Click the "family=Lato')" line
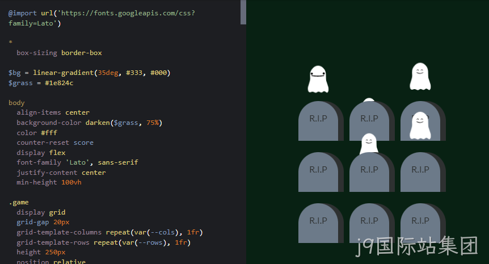The height and width of the screenshot is (264, 489). [x=35, y=23]
